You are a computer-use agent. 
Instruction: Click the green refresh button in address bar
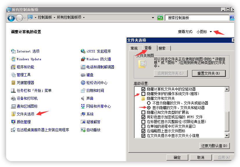160,18
